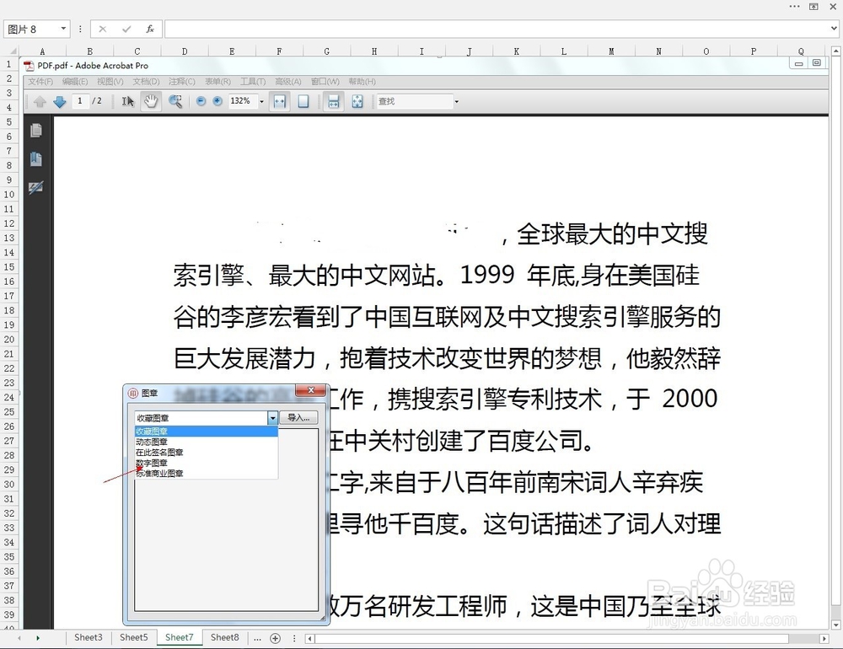Click the stamp dialog title icon
The image size is (843, 649).
click(133, 393)
